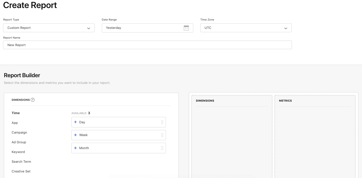The image size is (362, 178).
Task: Click the calendar icon in Date Range field
Action: 186,28
